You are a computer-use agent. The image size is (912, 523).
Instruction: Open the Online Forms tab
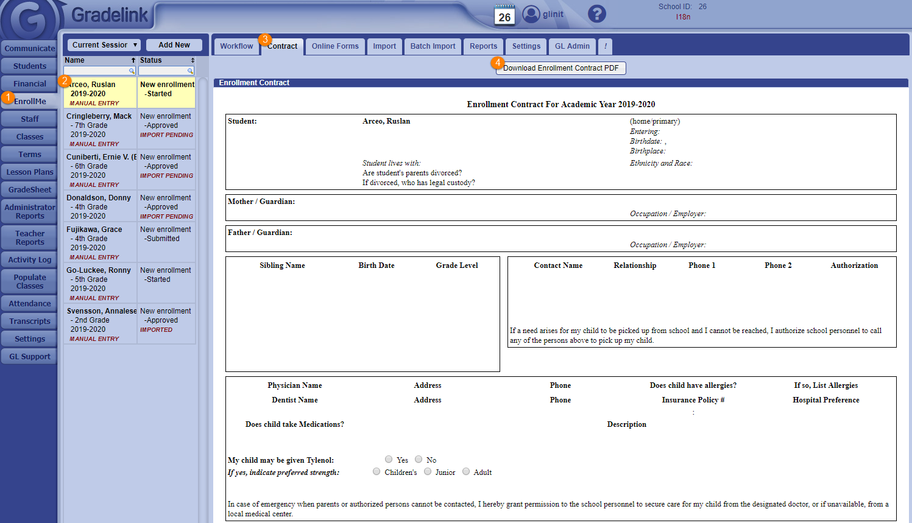[x=335, y=46]
